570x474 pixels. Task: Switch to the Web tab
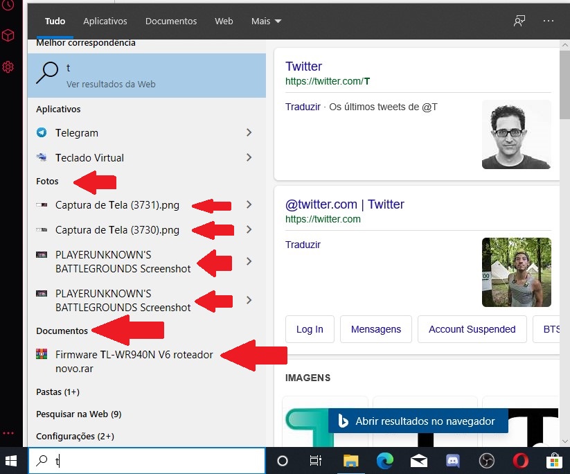click(x=224, y=21)
